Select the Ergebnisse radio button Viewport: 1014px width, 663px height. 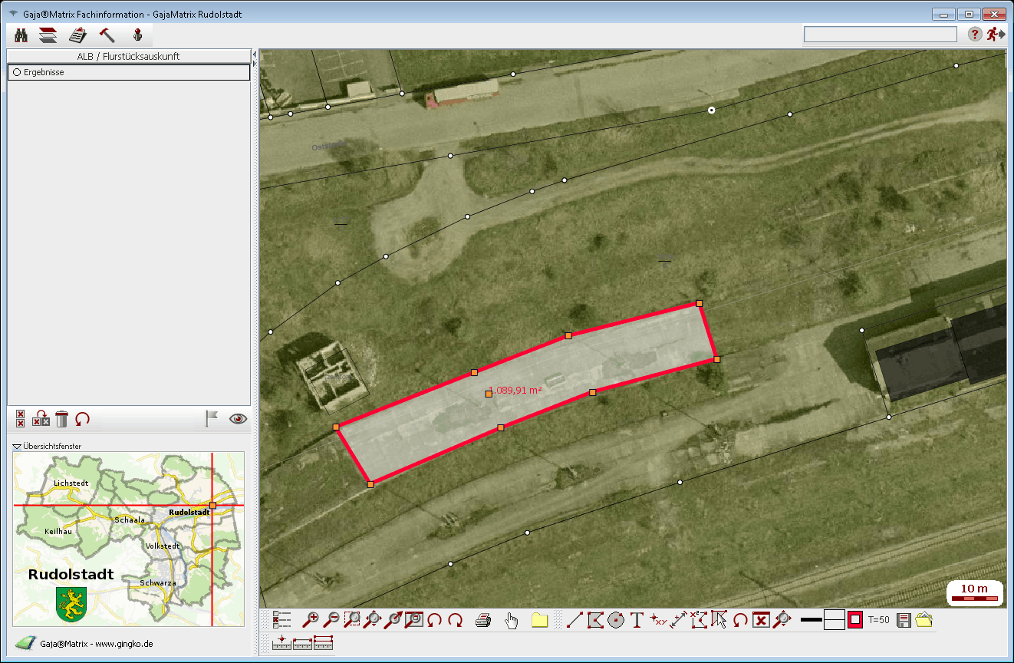[x=15, y=72]
